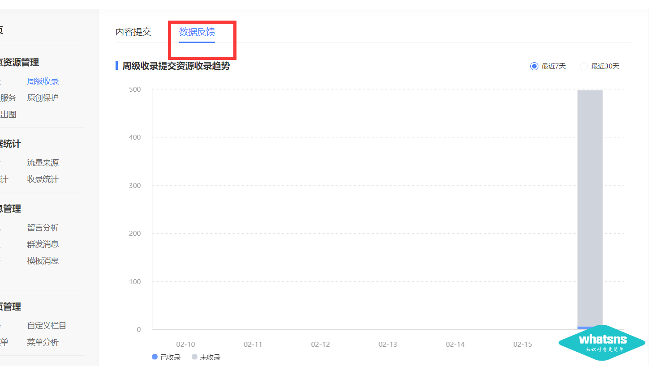Click the blue 已收录 segment at the bar's base
The height and width of the screenshot is (366, 649).
pos(582,328)
